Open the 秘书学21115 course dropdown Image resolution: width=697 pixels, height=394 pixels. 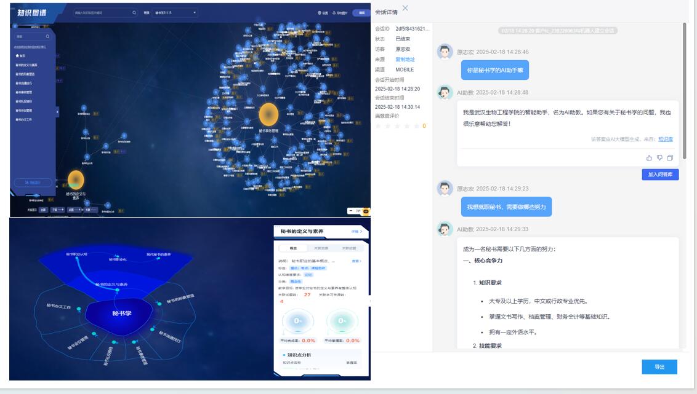(x=175, y=12)
